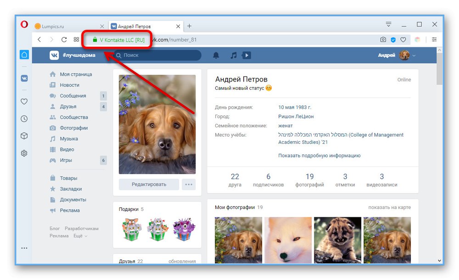Open Speed Dial grid icon in toolbar

76,39
